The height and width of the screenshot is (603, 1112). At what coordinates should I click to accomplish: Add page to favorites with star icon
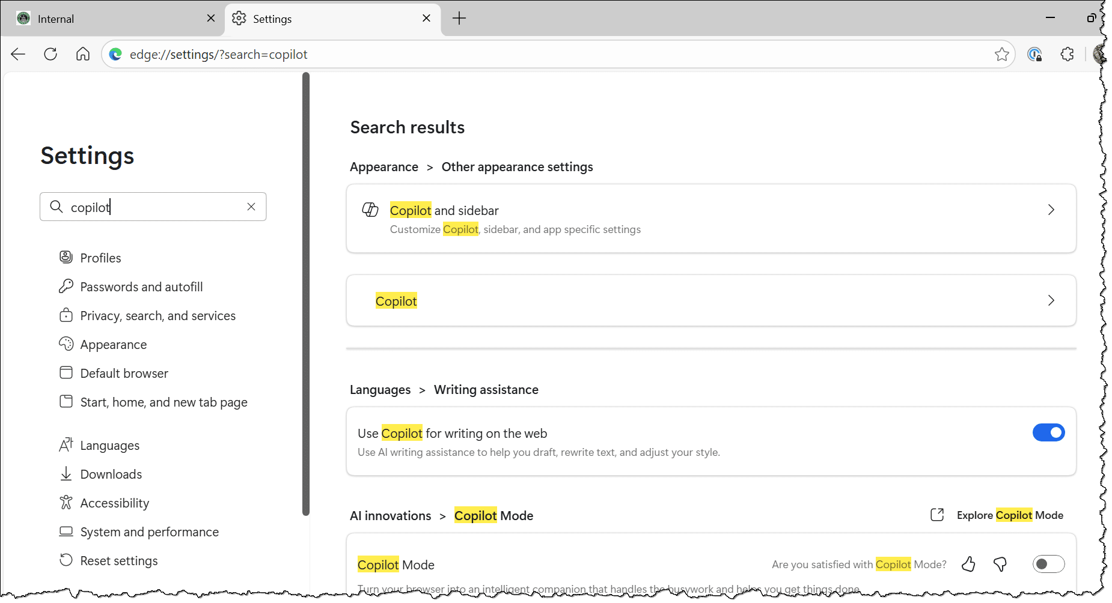pyautogui.click(x=1001, y=55)
